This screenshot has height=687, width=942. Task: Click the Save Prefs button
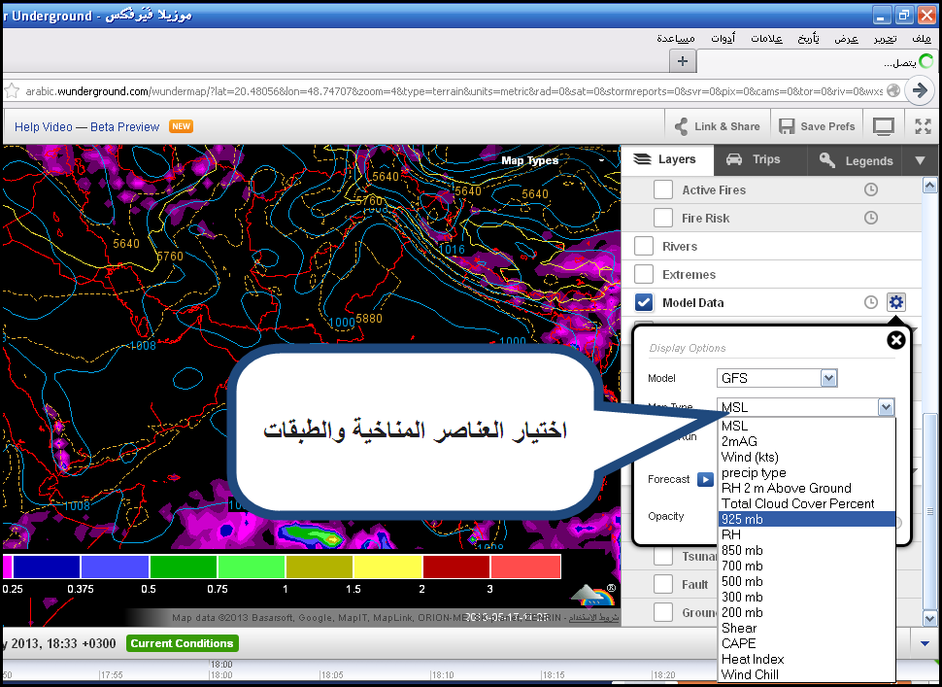pyautogui.click(x=817, y=126)
